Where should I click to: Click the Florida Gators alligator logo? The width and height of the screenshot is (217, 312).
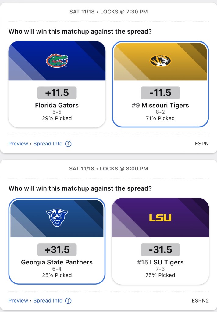[57, 61]
